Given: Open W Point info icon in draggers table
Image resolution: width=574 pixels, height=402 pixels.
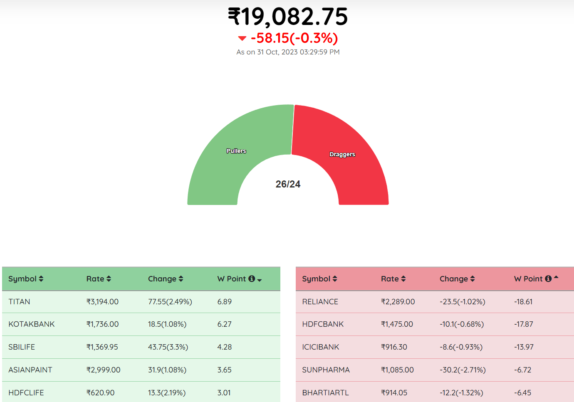Looking at the screenshot, I should coord(548,279).
